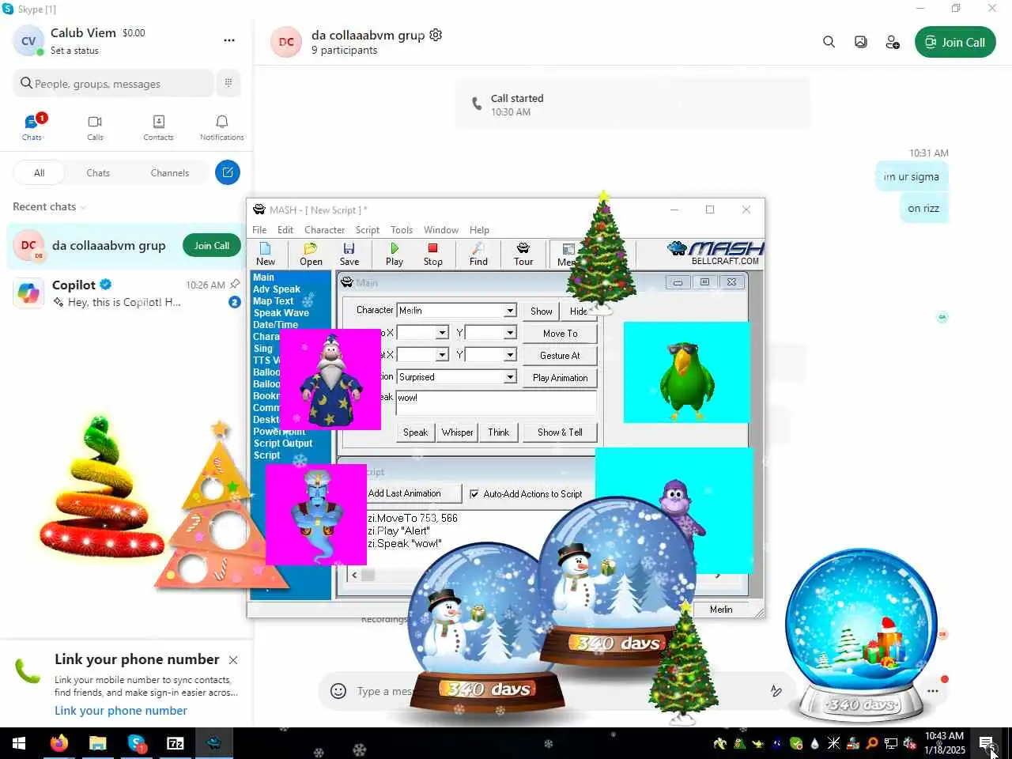Open the Skype dial pad icon
1012x759 pixels.
(x=228, y=83)
